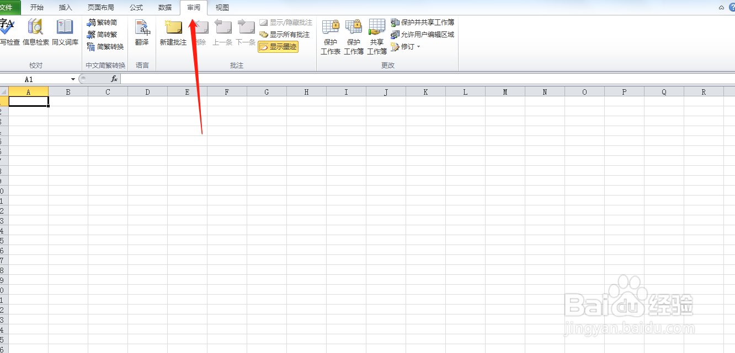The height and width of the screenshot is (353, 735).
Task: Switch to the 视图 ribbon tab
Action: 222,8
